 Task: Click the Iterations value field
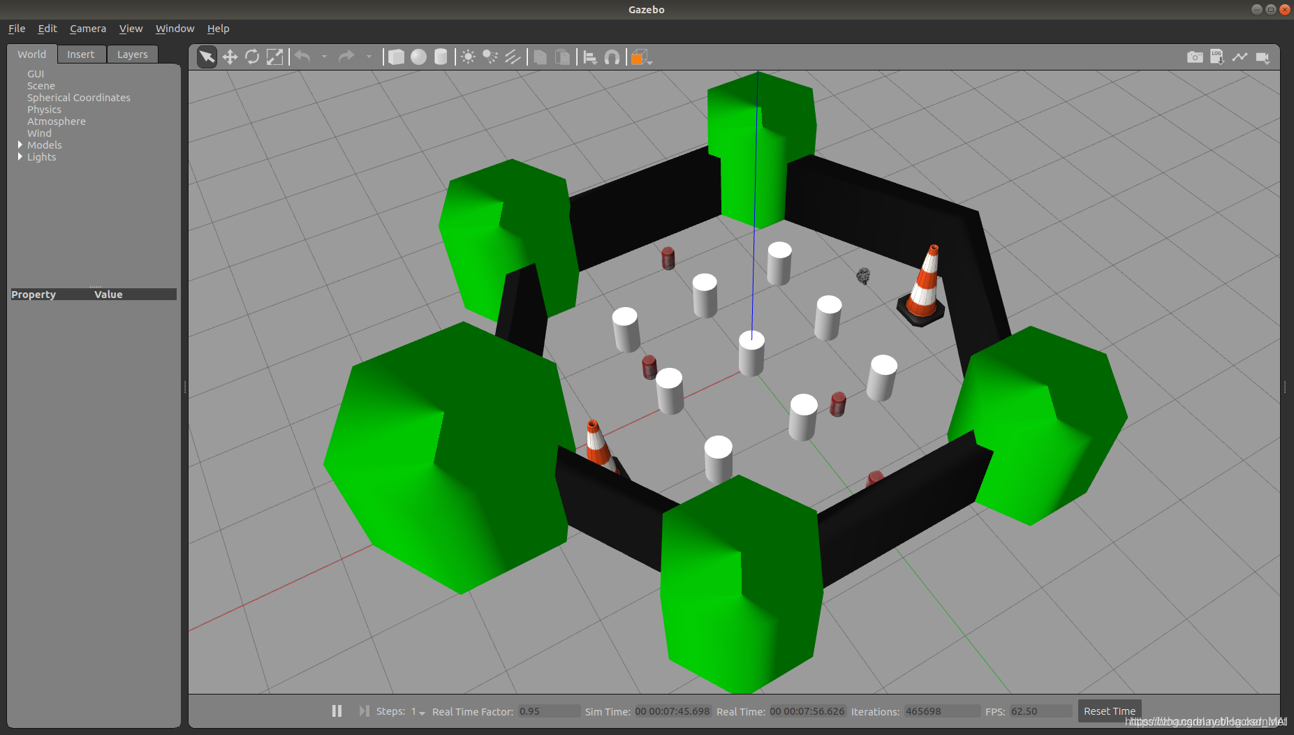[941, 711]
